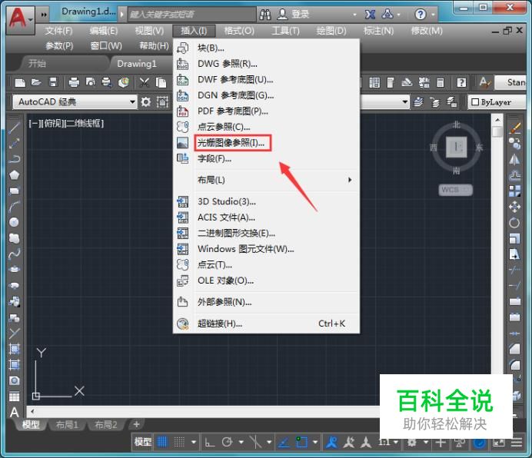Choose 超链接(H)... menu item
Screen dimensions: 532x458
(266, 324)
